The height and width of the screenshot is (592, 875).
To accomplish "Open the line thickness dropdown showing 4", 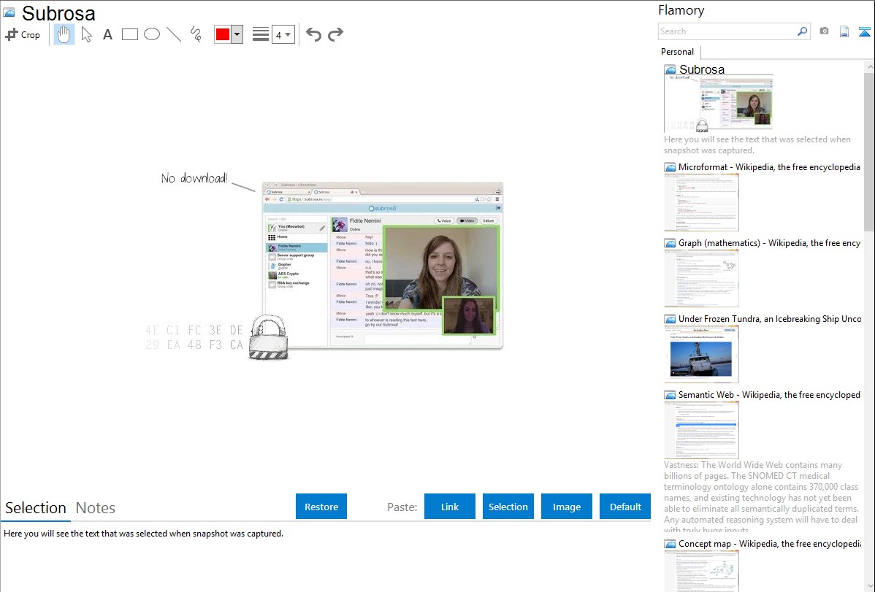I will pyautogui.click(x=283, y=34).
